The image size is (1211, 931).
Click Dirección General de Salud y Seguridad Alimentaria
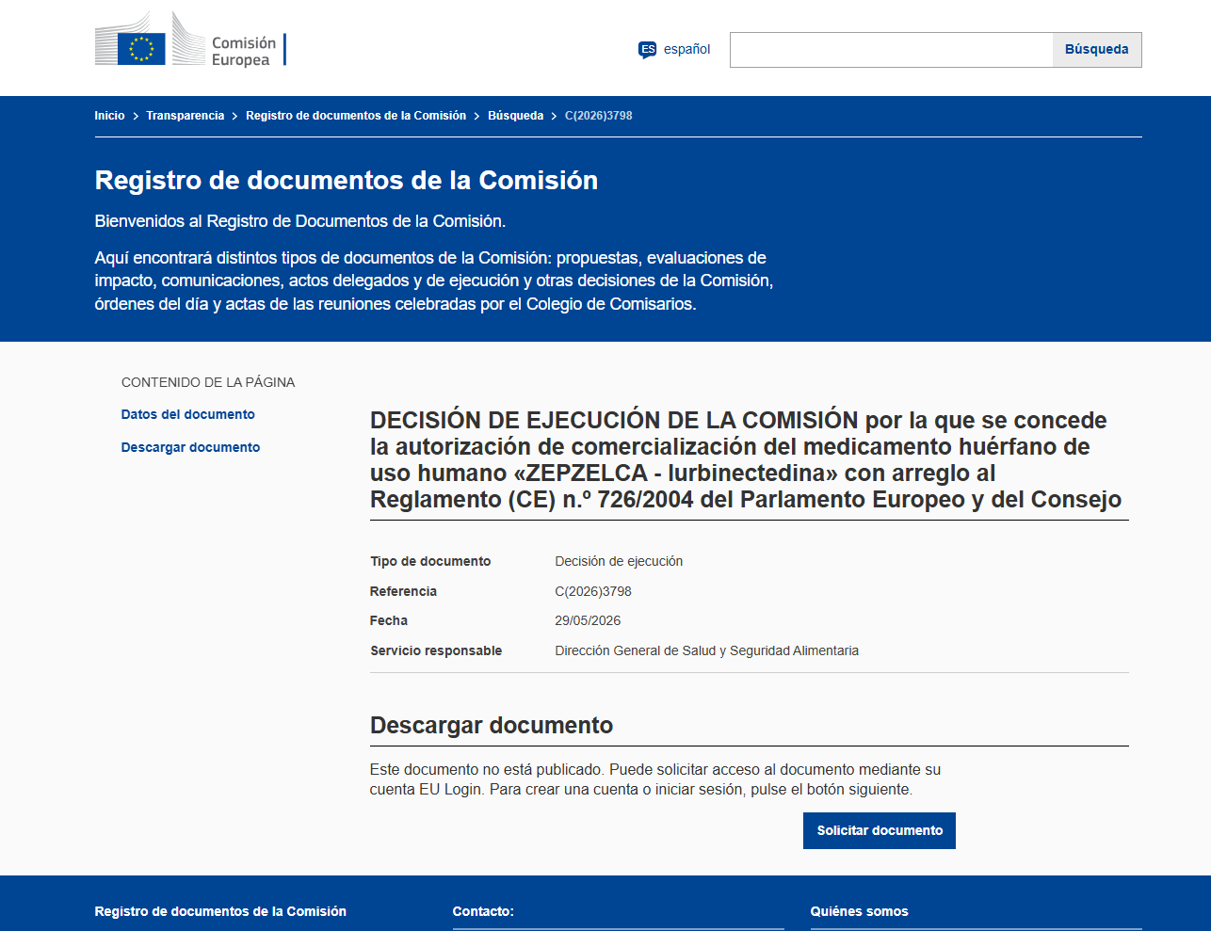[x=706, y=650]
